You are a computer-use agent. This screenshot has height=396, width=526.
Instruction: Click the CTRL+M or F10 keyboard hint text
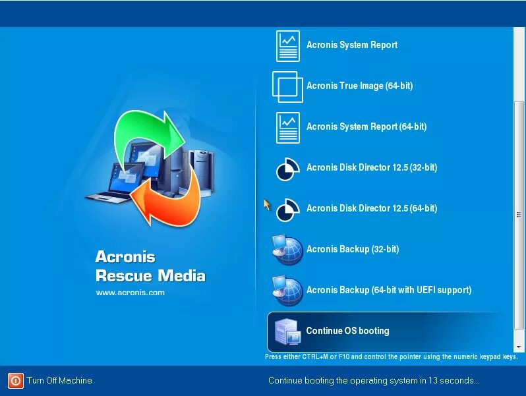(x=391, y=356)
